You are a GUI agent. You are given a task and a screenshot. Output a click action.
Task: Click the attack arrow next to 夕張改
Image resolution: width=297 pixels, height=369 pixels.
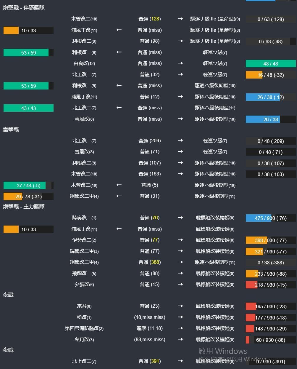[x=180, y=285]
